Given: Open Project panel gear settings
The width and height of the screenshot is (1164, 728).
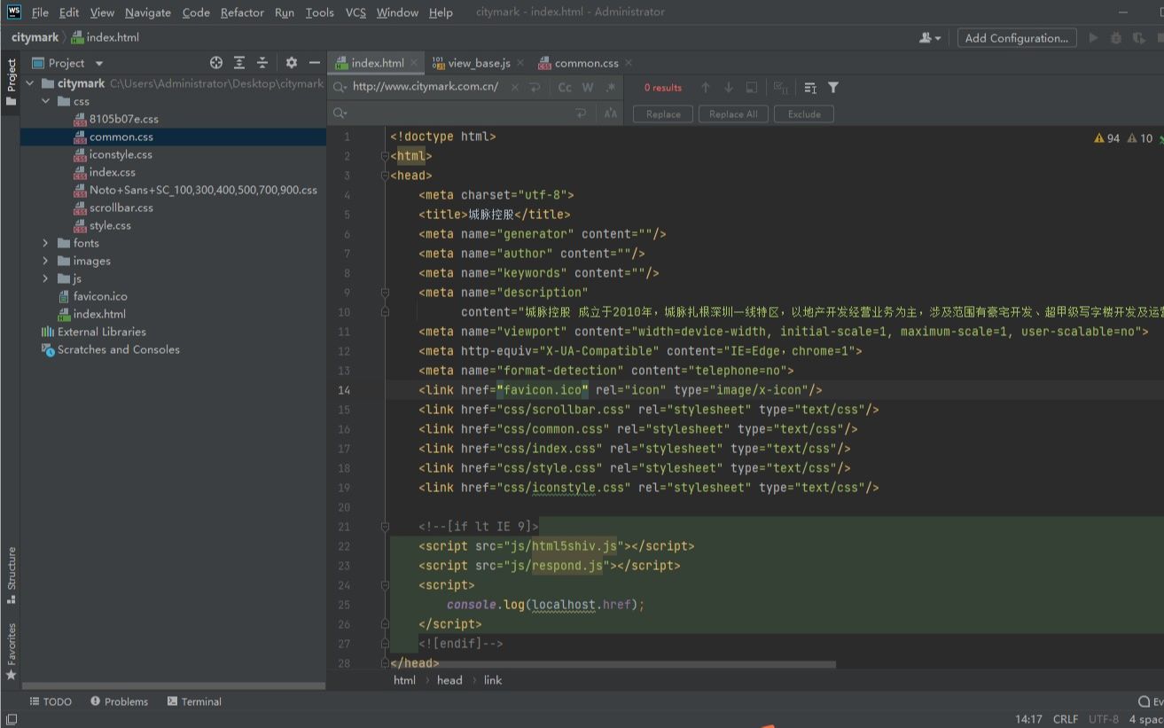Looking at the screenshot, I should pyautogui.click(x=292, y=63).
